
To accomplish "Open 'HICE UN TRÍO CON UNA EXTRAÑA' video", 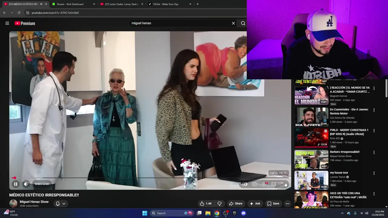I will (348, 195).
